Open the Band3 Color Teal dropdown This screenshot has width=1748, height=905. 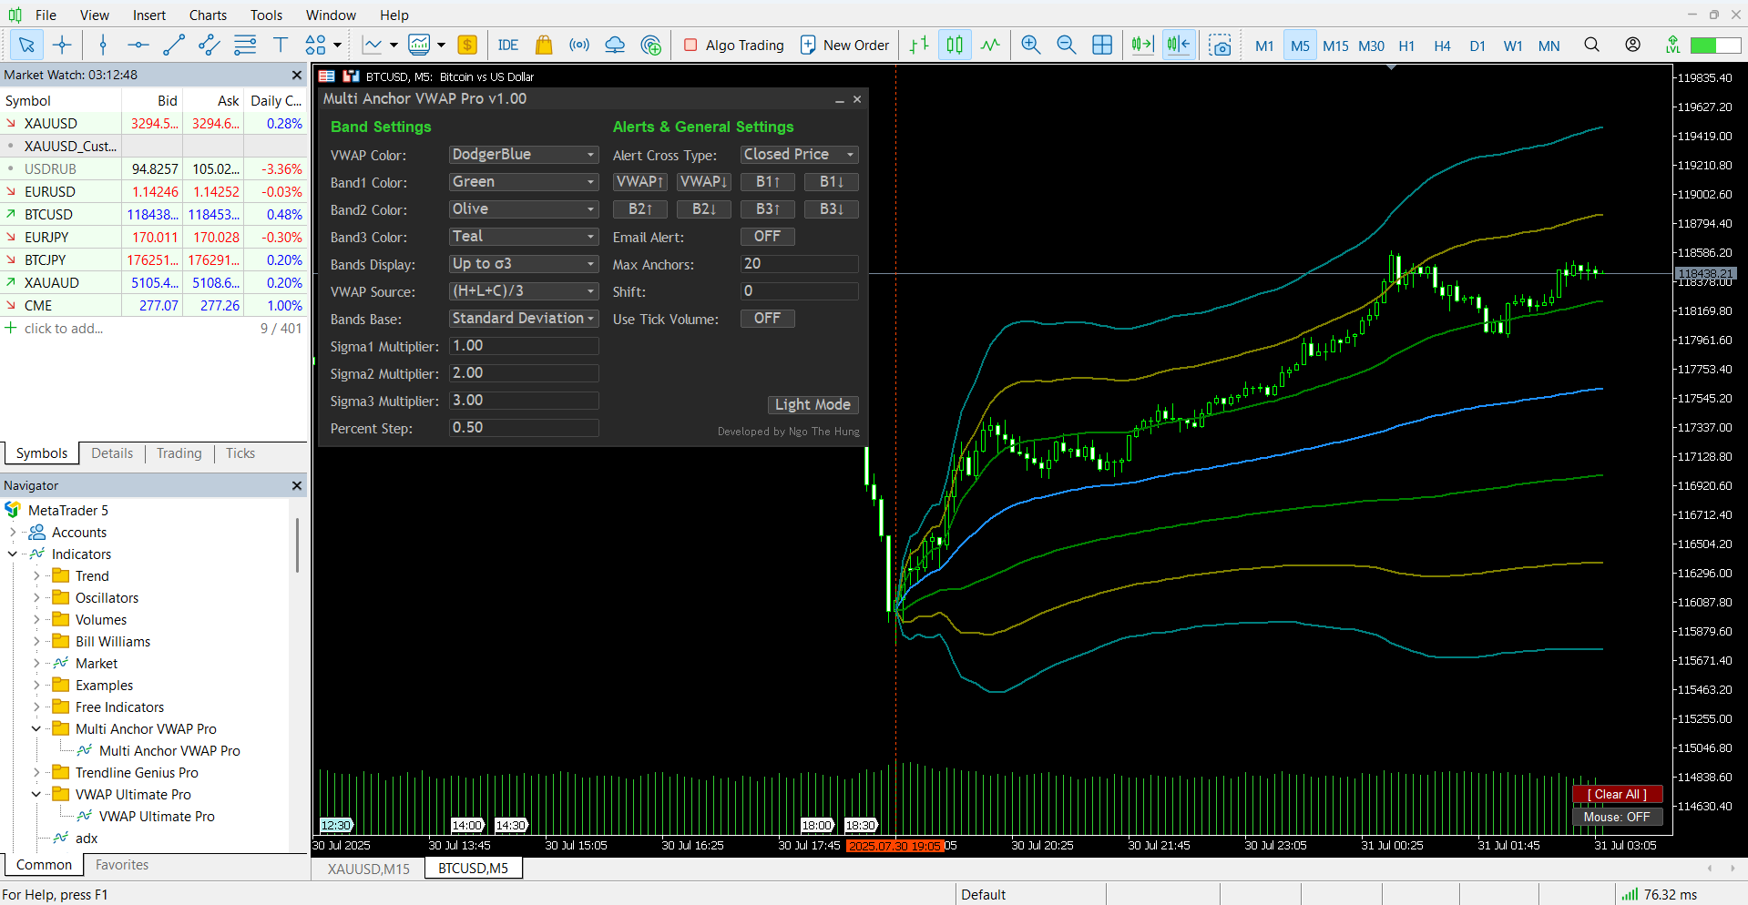[524, 237]
